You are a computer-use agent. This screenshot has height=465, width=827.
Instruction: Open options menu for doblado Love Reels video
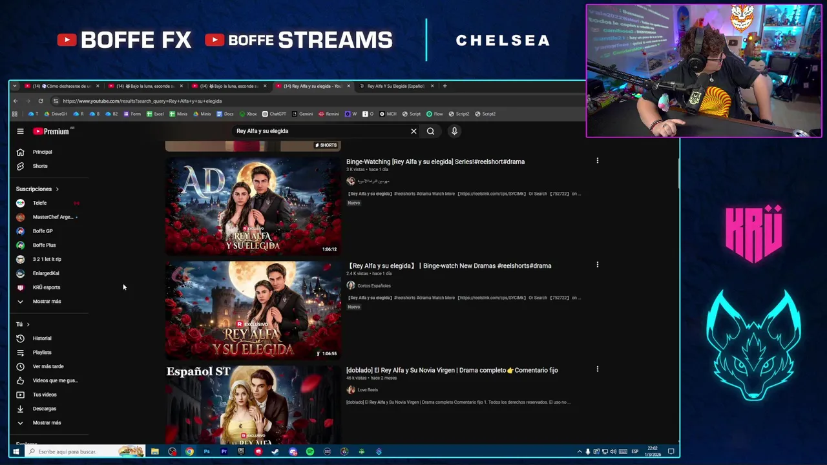click(x=597, y=369)
